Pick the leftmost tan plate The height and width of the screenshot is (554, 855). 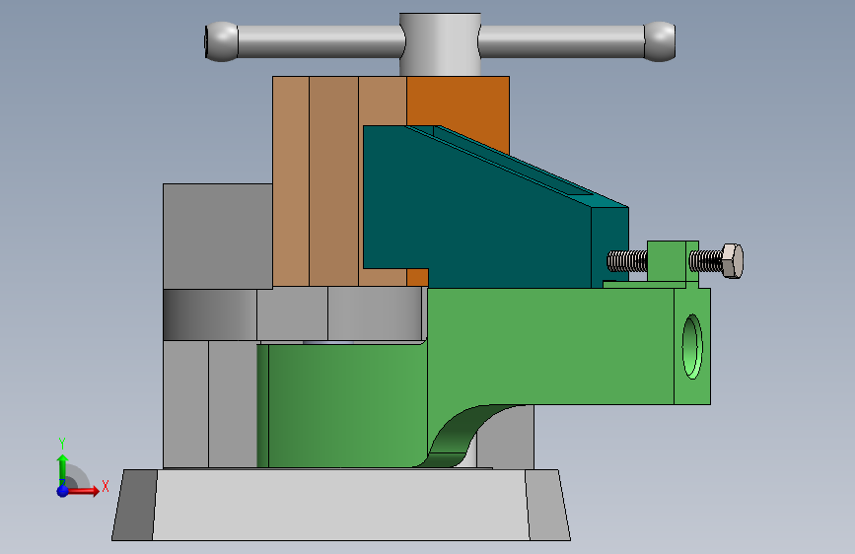click(x=291, y=181)
